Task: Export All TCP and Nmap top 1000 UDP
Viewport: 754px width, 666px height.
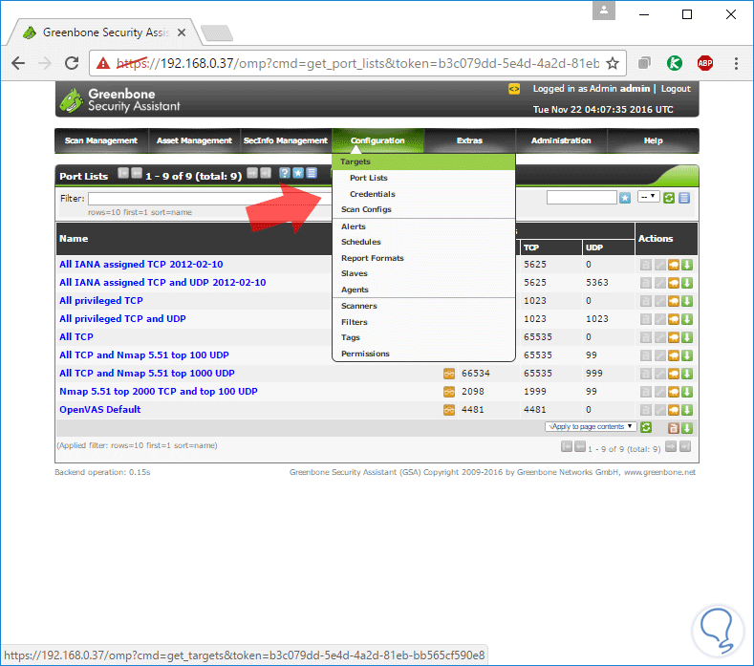Action: coord(687,374)
